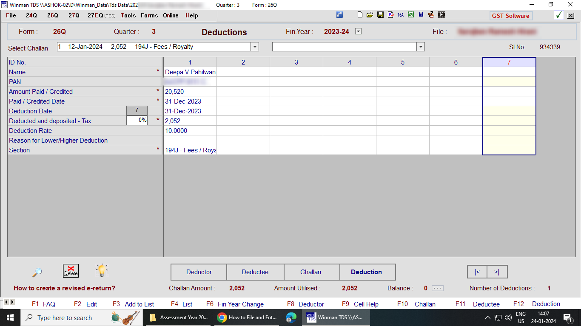581x326 pixels.
Task: Expand the Select Challan dropdown
Action: tap(255, 47)
